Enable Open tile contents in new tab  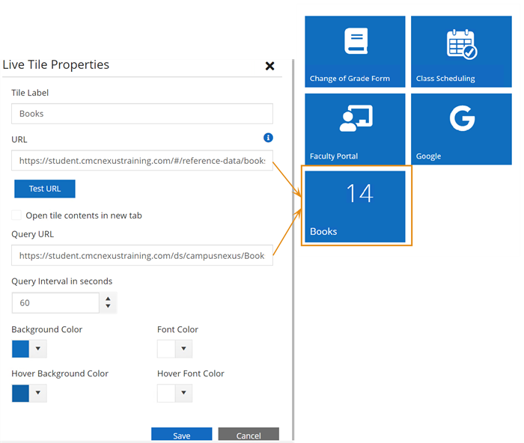pyautogui.click(x=16, y=216)
